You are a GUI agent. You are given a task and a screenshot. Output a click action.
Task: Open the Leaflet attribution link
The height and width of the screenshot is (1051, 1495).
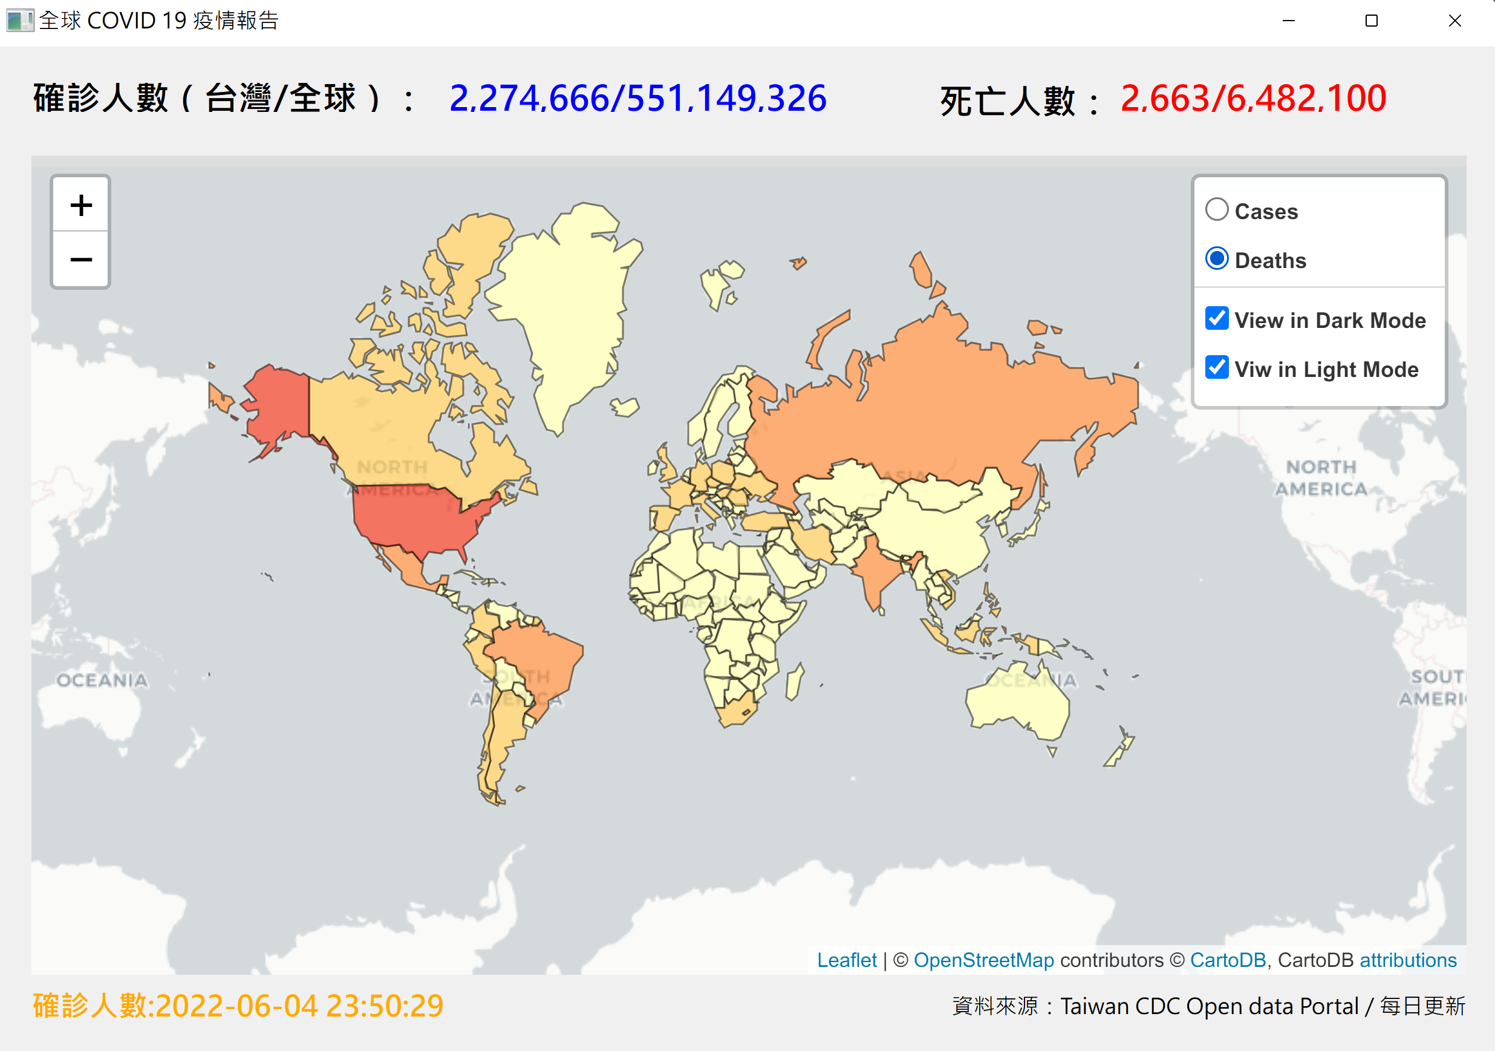point(846,960)
